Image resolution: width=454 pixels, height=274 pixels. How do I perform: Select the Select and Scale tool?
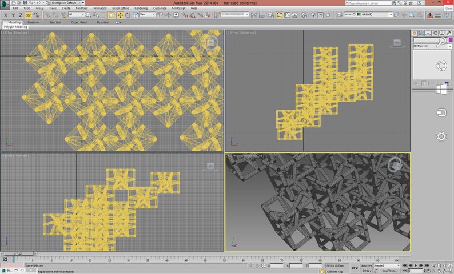tap(135, 15)
